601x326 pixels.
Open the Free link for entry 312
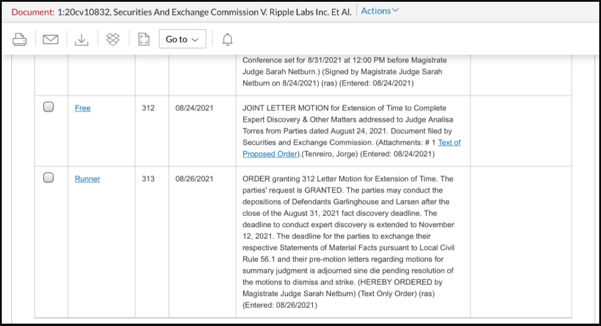point(82,108)
